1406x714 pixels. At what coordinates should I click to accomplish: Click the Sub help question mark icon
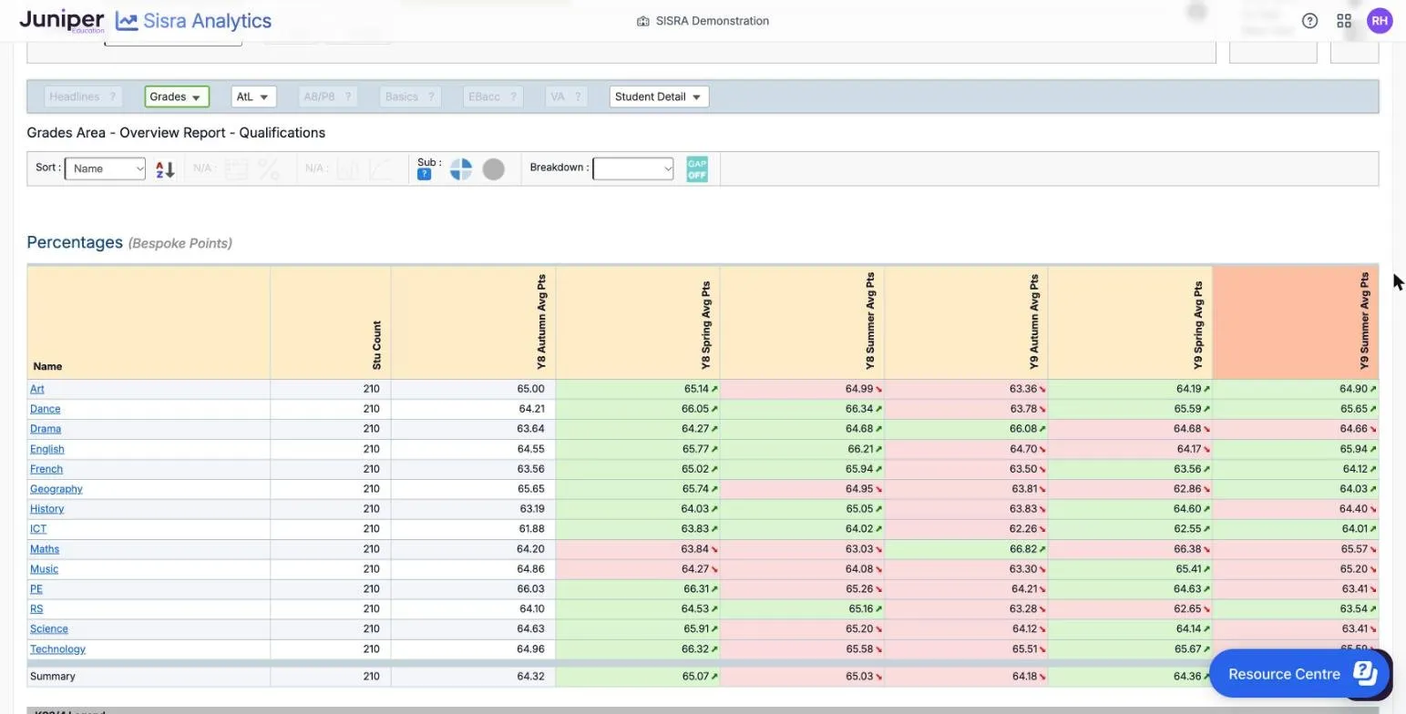tap(424, 175)
